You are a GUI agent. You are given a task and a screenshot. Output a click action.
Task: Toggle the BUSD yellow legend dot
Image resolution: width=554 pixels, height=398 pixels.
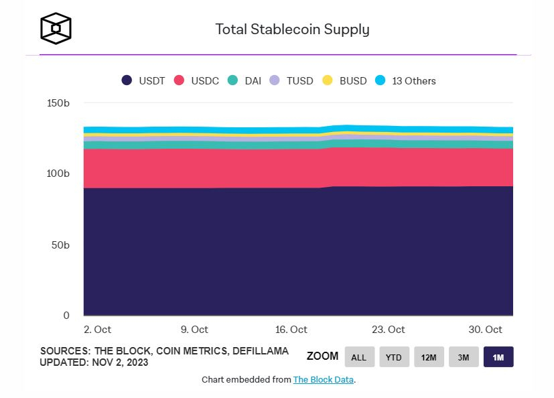[328, 80]
